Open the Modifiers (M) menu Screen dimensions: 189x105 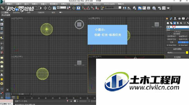(54, 4)
